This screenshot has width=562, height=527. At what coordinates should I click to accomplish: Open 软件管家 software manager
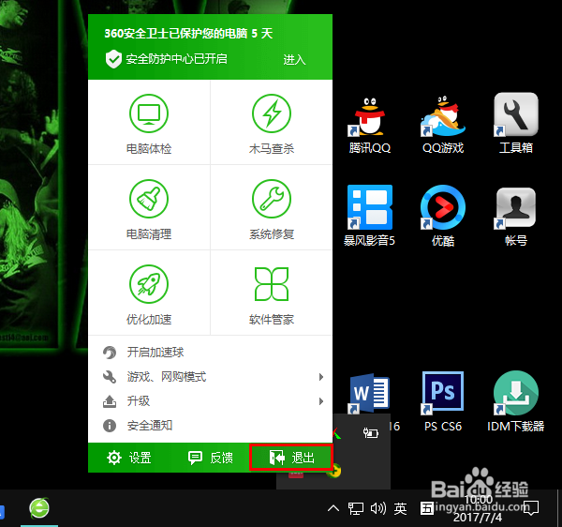pyautogui.click(x=272, y=294)
